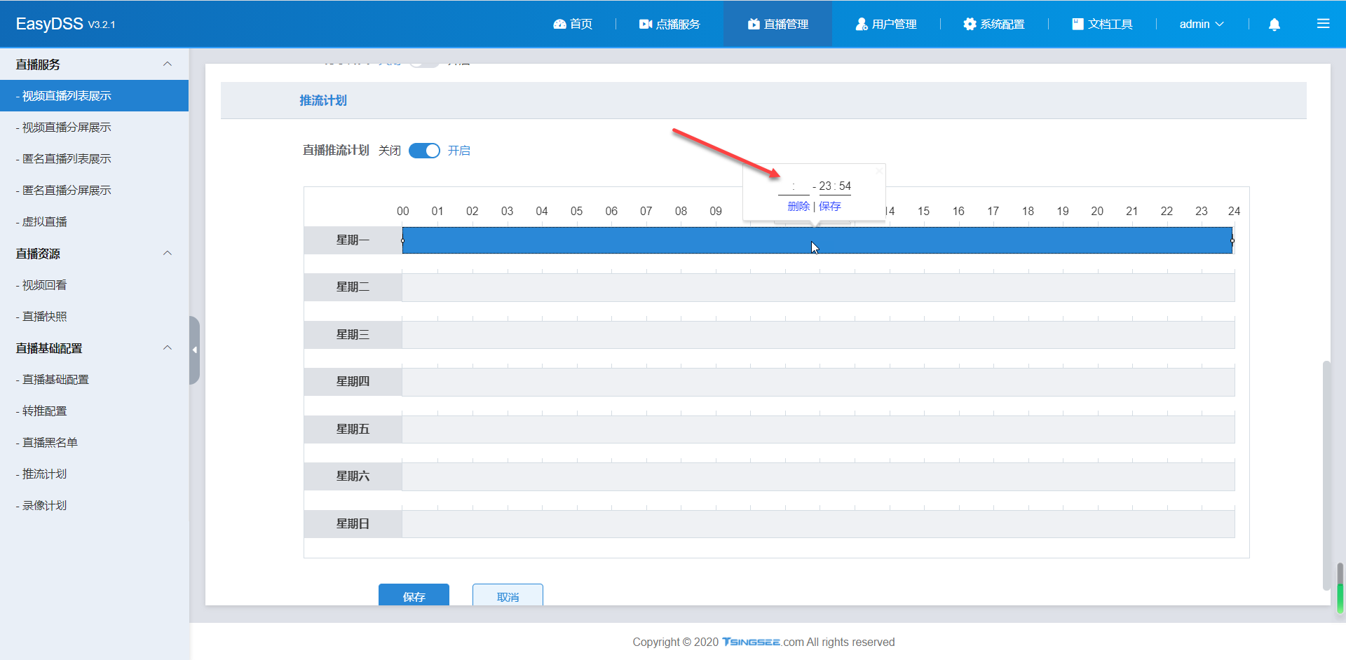Viewport: 1346px width, 660px height.
Task: Open notifications bell icon
Action: 1274,25
